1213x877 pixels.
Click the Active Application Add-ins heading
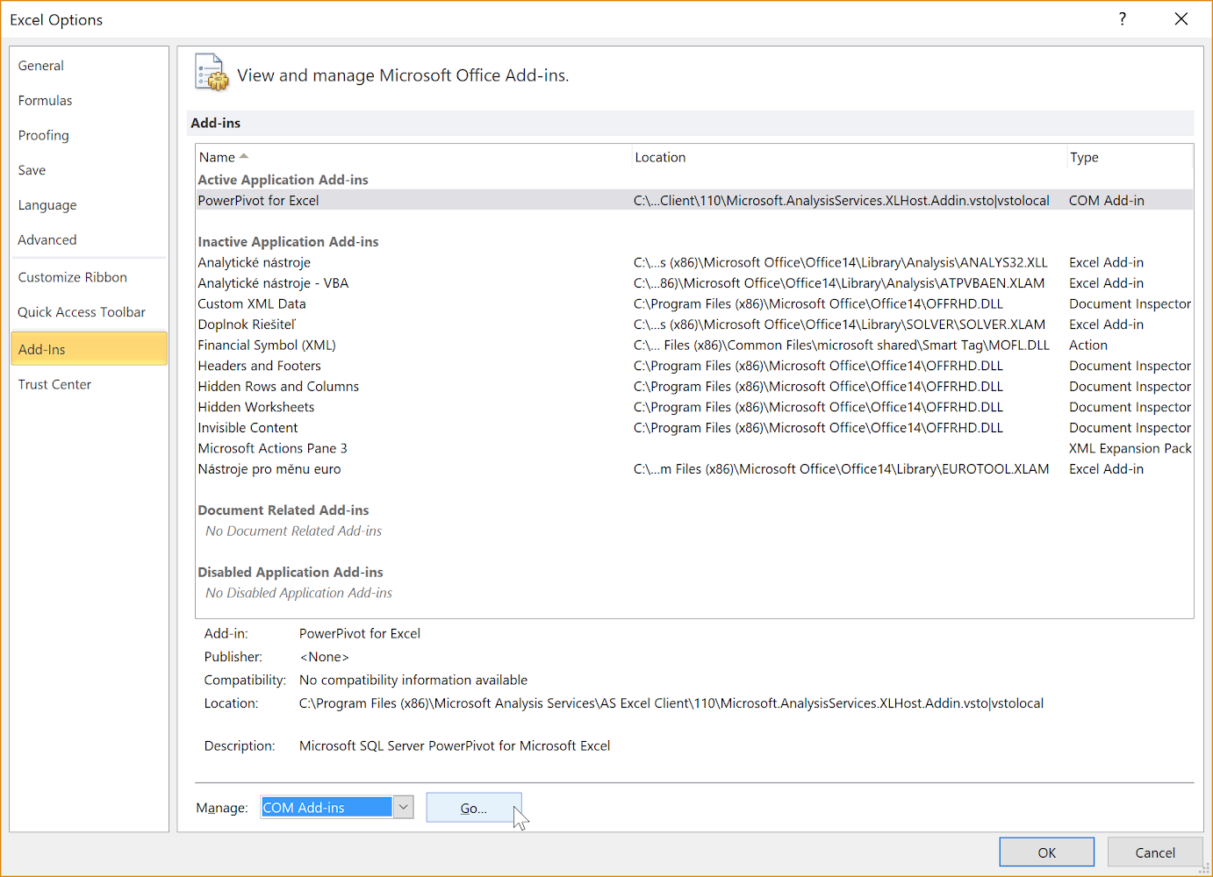[x=283, y=180]
